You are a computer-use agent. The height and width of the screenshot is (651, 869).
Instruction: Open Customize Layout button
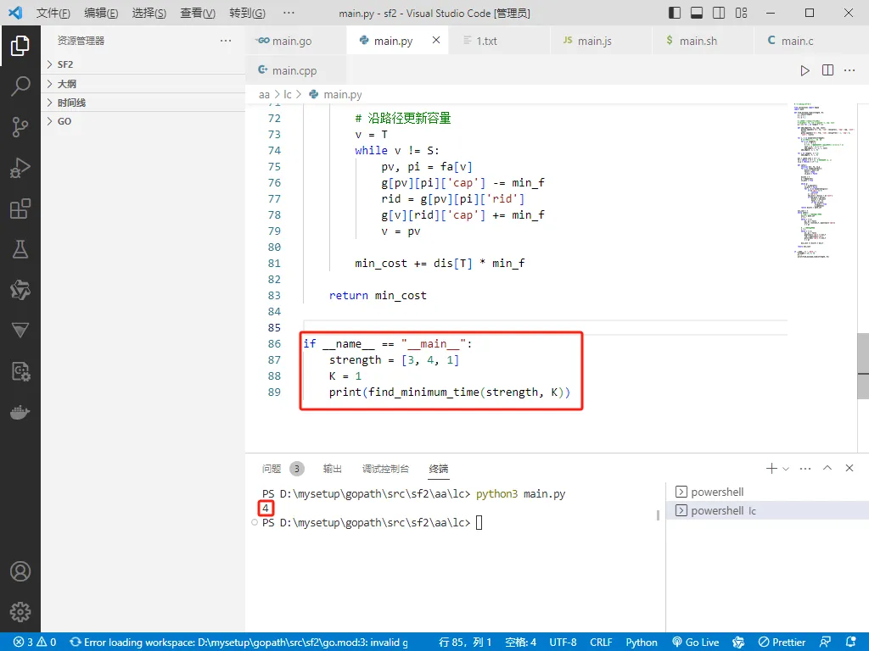741,13
